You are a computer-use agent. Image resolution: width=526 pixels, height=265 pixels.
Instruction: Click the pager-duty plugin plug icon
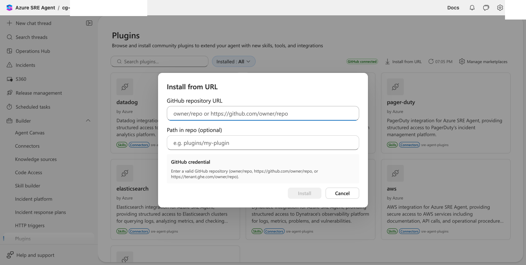tap(395, 87)
